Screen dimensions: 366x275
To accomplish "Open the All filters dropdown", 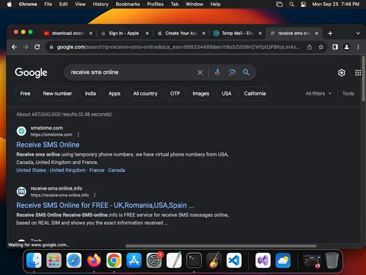I will point(318,93).
